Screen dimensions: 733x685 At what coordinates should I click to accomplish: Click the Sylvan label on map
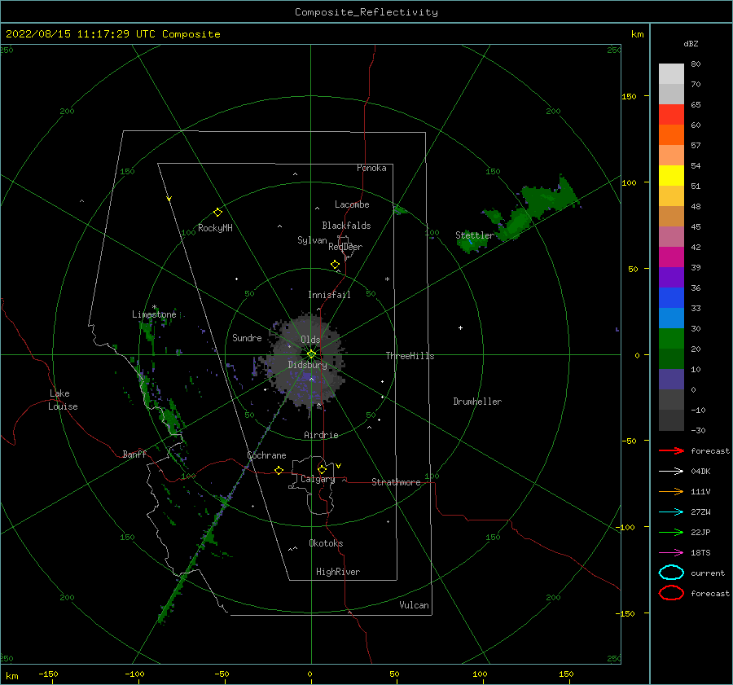(x=312, y=240)
